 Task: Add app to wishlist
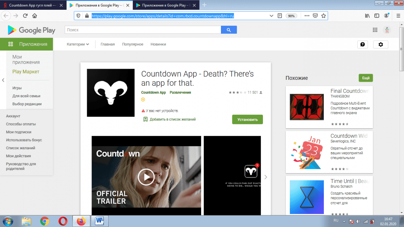(169, 119)
